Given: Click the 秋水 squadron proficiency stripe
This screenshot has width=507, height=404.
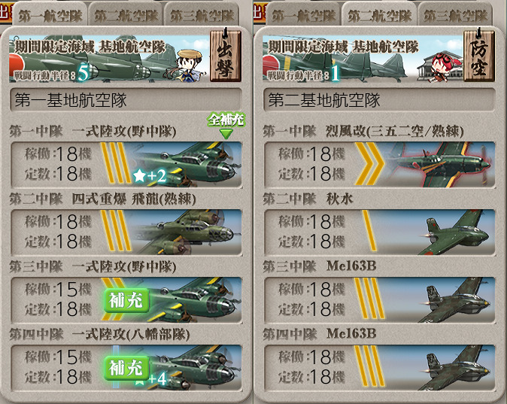Looking at the screenshot, I should pos(369,231).
